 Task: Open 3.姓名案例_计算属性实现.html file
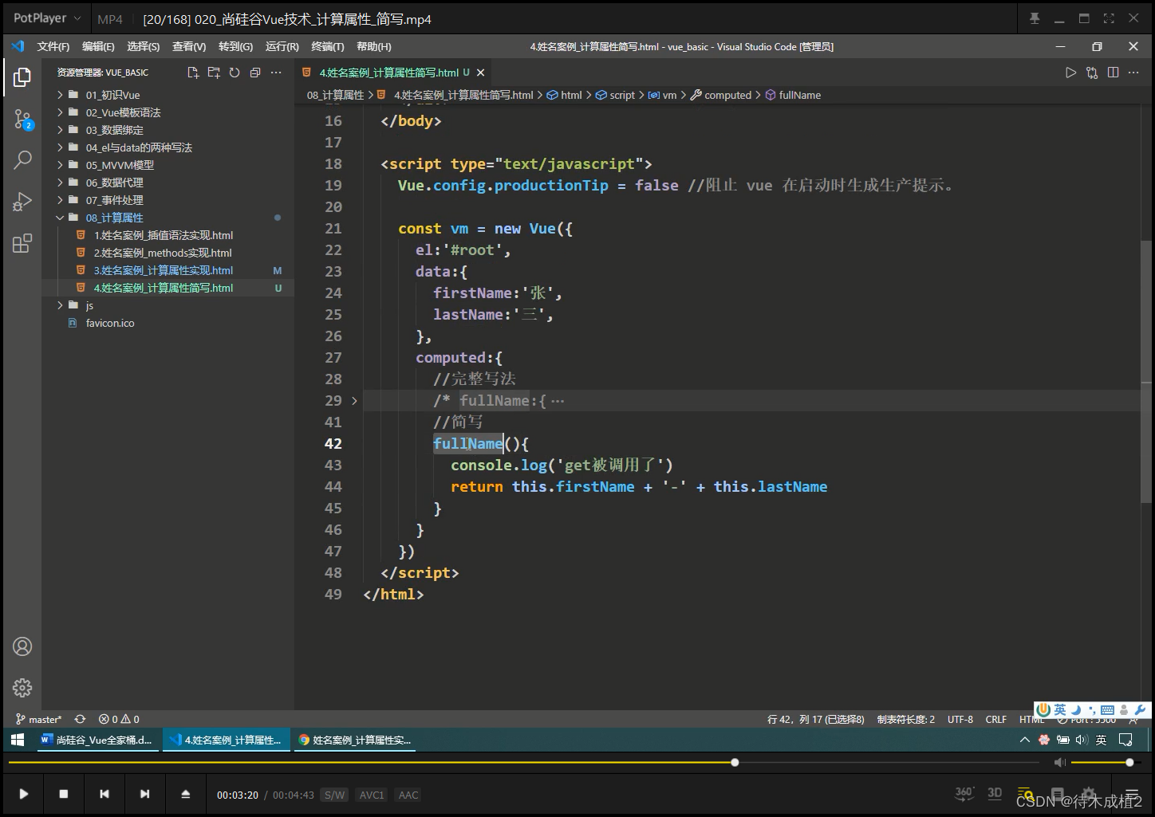(164, 270)
